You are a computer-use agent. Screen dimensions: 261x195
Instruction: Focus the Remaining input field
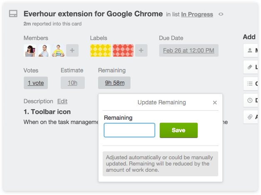click(x=129, y=130)
